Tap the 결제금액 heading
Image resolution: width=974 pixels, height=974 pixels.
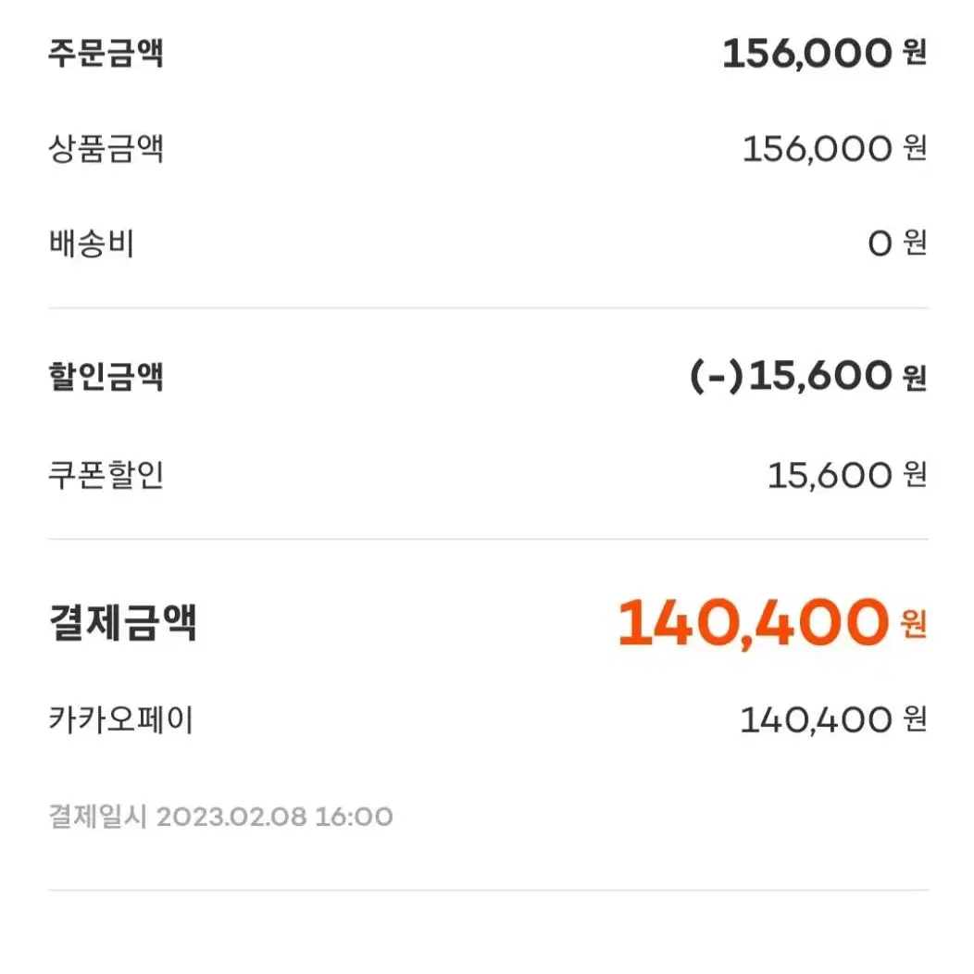[x=122, y=622]
